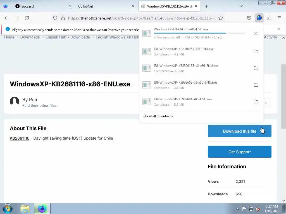Open the taskbar clock and date
The width and height of the screenshot is (286, 214).
point(272,209)
